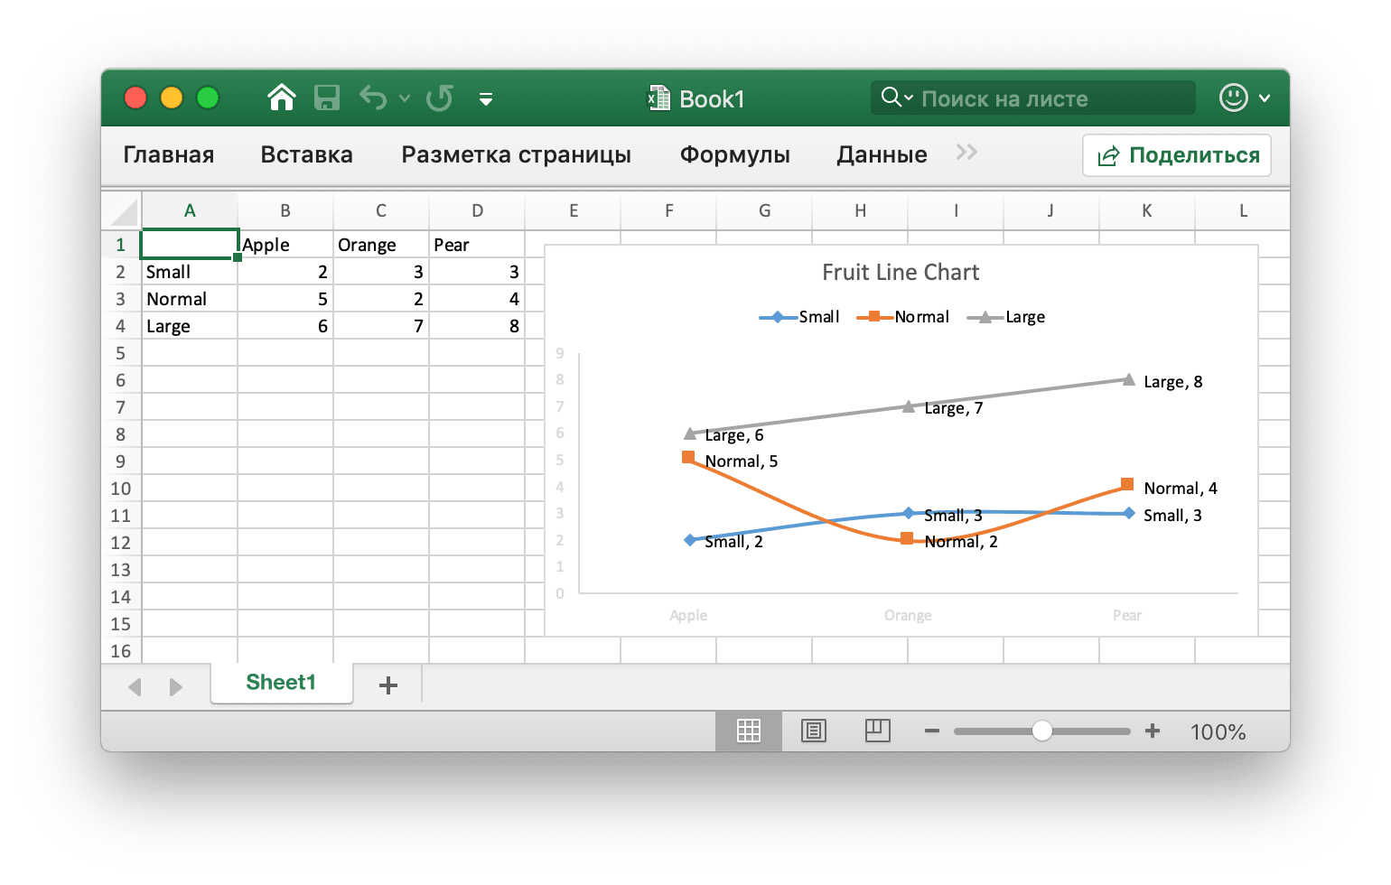Image resolution: width=1391 pixels, height=885 pixels.
Task: Click the 'Small, 2' data label
Action: pyautogui.click(x=733, y=542)
